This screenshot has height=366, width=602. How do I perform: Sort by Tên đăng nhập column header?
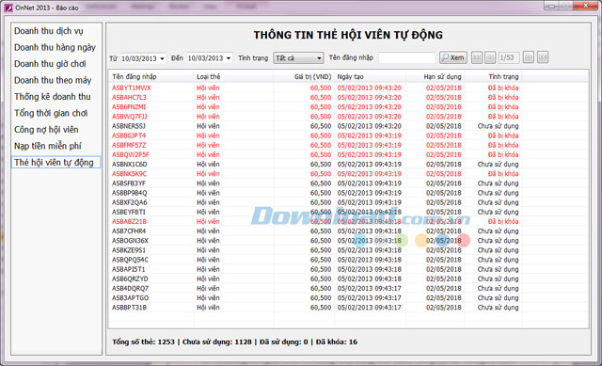coord(151,77)
